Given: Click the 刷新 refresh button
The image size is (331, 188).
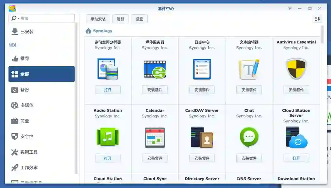Looking at the screenshot, I should coord(120,19).
